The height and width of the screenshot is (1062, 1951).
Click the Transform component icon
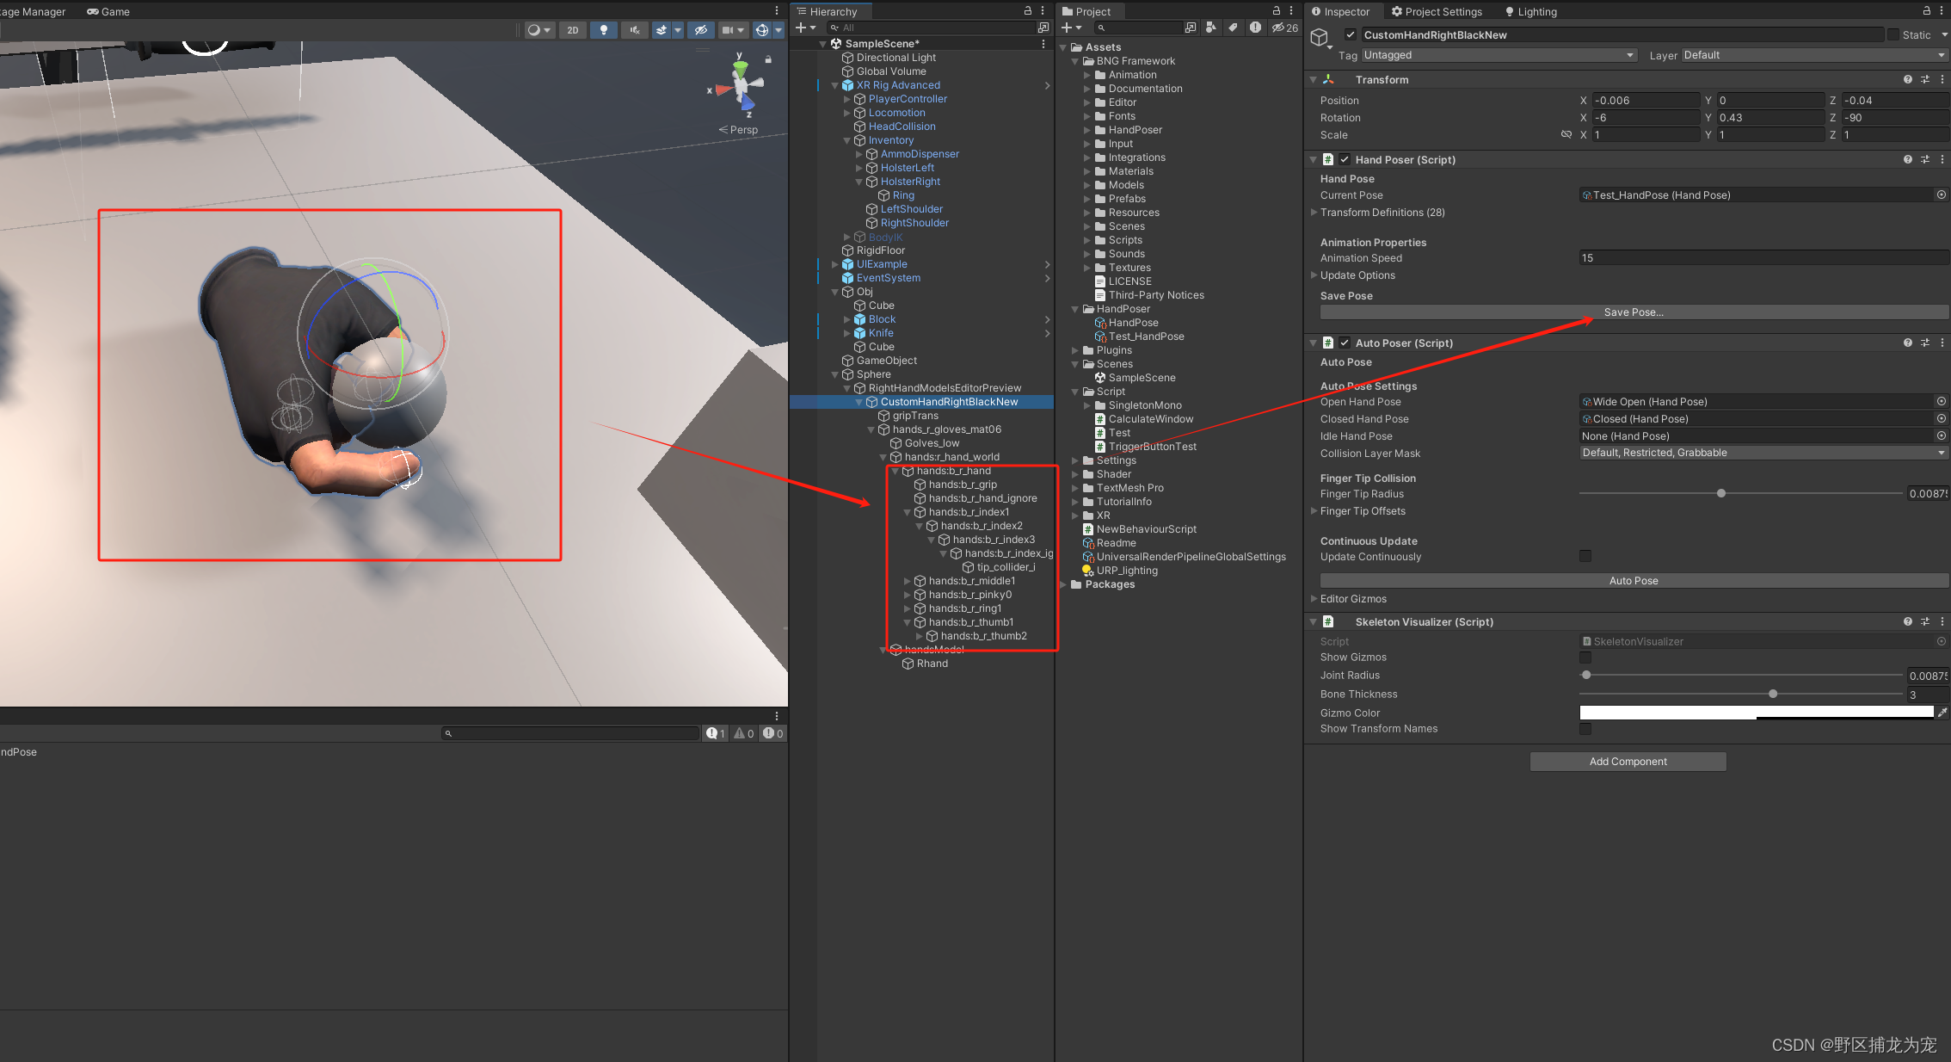(1336, 80)
